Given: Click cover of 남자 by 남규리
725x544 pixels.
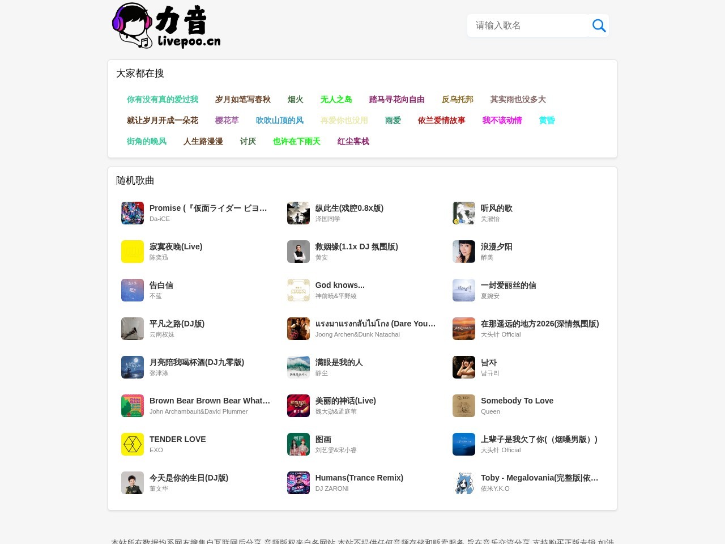Looking at the screenshot, I should 464,367.
